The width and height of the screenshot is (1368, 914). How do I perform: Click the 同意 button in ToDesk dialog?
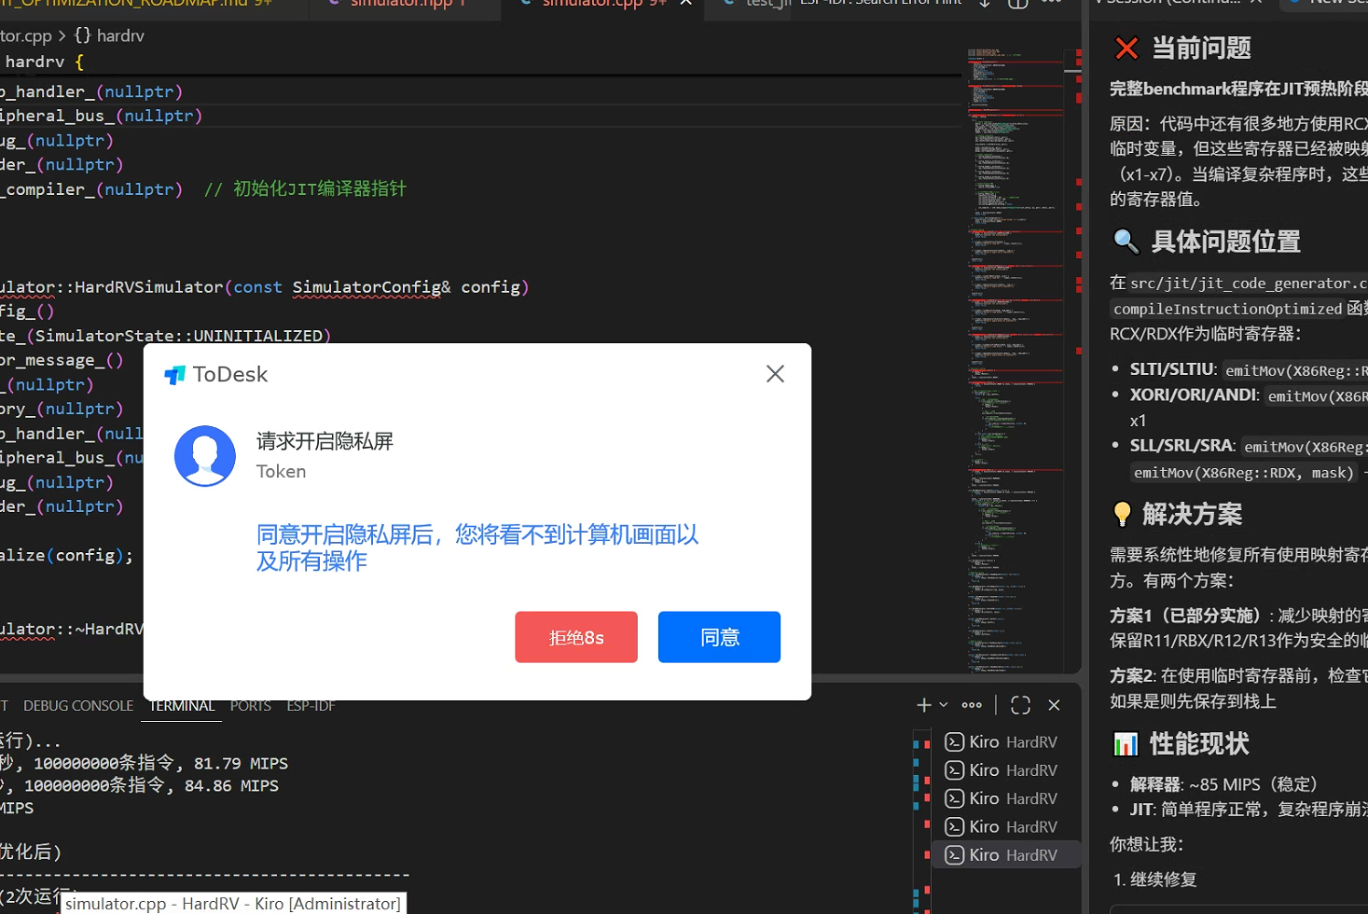click(x=719, y=637)
